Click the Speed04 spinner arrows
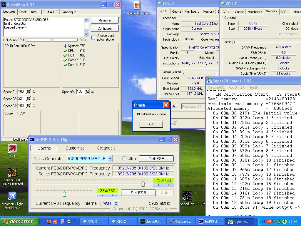 pyautogui.click(x=87, y=92)
